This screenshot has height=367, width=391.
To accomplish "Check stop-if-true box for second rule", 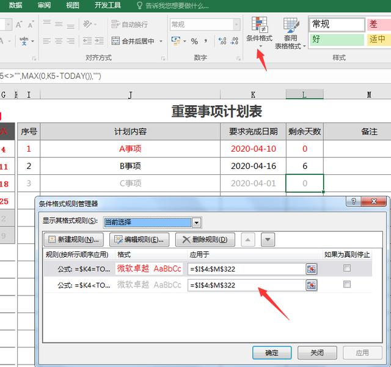I will click(347, 284).
